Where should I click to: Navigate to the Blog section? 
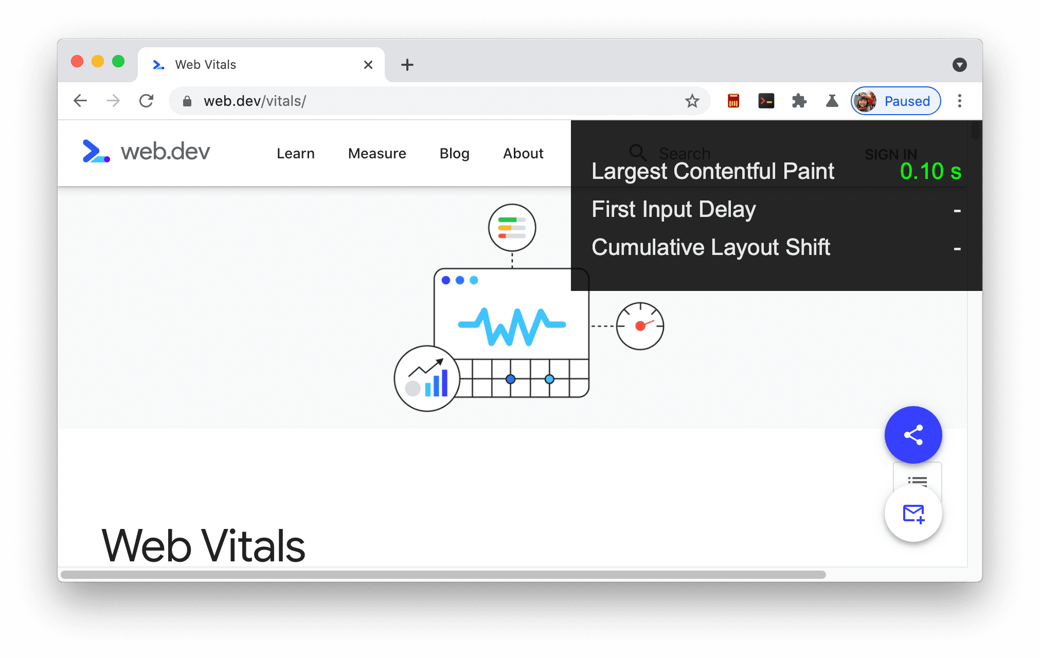(454, 152)
